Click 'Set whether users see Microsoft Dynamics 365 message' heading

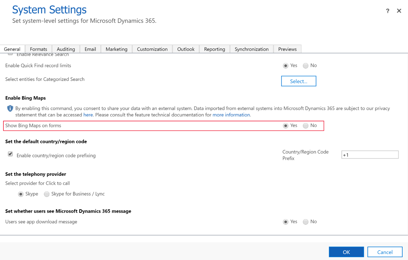(x=68, y=211)
